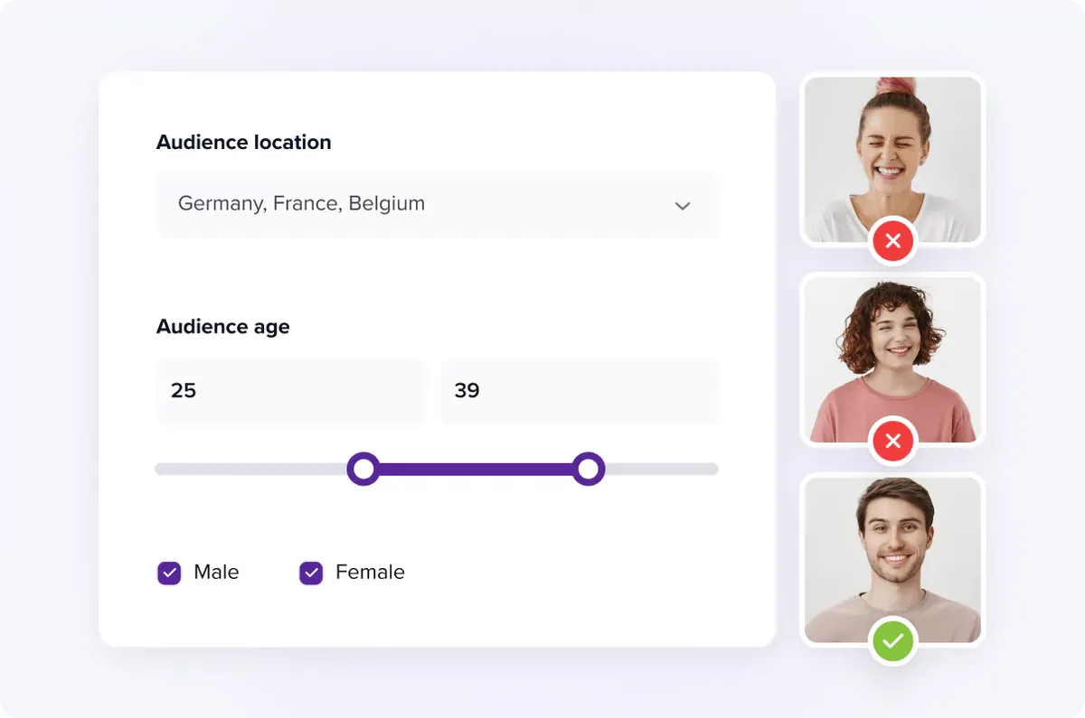The height and width of the screenshot is (718, 1085).
Task: Click the gray slider track left of handles
Action: [x=250, y=469]
